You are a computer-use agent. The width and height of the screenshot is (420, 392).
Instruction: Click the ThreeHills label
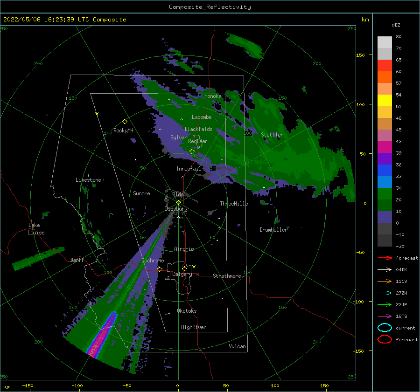(234, 204)
